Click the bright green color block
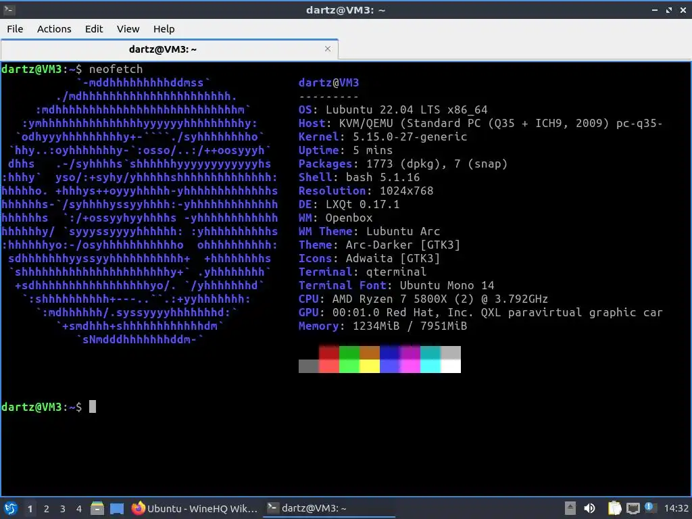The width and height of the screenshot is (692, 519). (x=349, y=366)
